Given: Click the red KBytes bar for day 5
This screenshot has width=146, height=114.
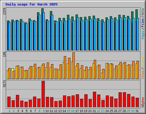Looking at the screenshot, I should tap(26, 105).
